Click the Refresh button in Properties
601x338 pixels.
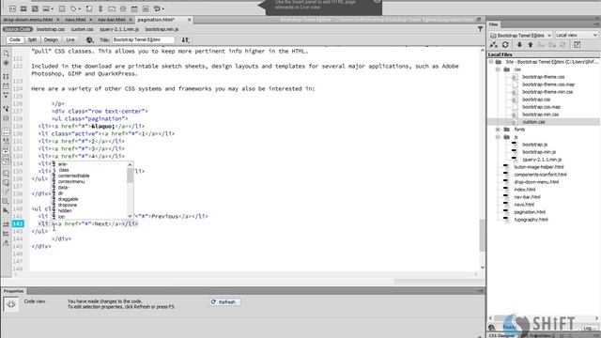(x=224, y=302)
